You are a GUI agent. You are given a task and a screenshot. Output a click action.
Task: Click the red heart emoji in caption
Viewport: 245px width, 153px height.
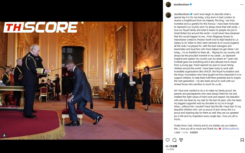coord(220,129)
